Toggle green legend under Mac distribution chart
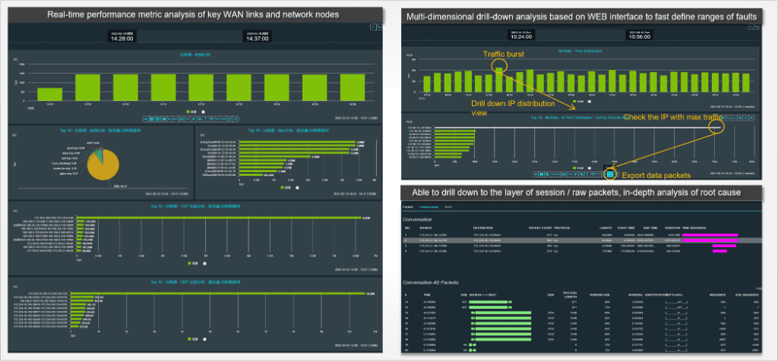The width and height of the screenshot is (778, 361). coord(286,187)
